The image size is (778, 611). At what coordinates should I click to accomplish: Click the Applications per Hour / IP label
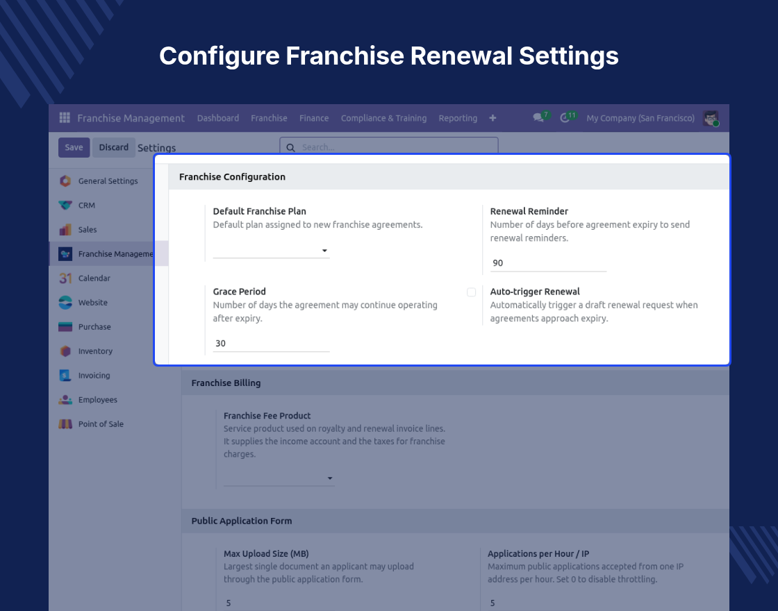pyautogui.click(x=538, y=553)
